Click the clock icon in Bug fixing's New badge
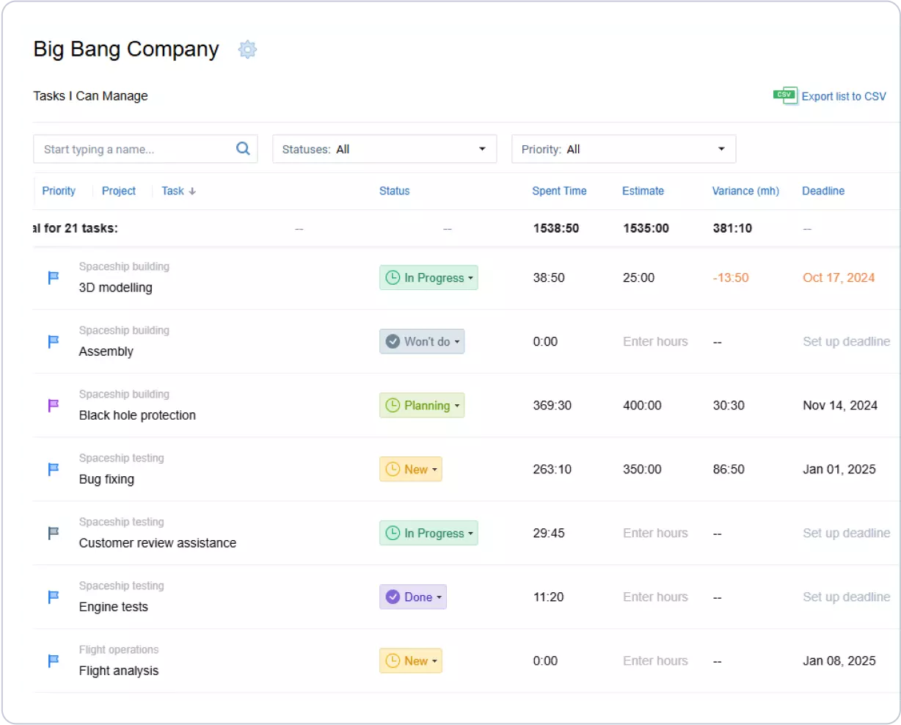Image resolution: width=901 pixels, height=725 pixels. (x=393, y=469)
